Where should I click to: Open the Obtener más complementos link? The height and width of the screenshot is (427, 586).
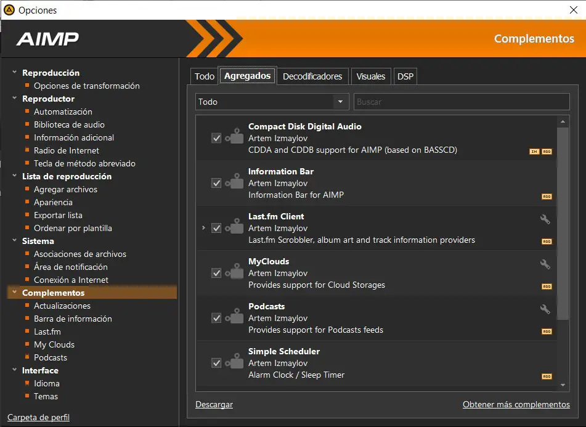[x=516, y=405]
